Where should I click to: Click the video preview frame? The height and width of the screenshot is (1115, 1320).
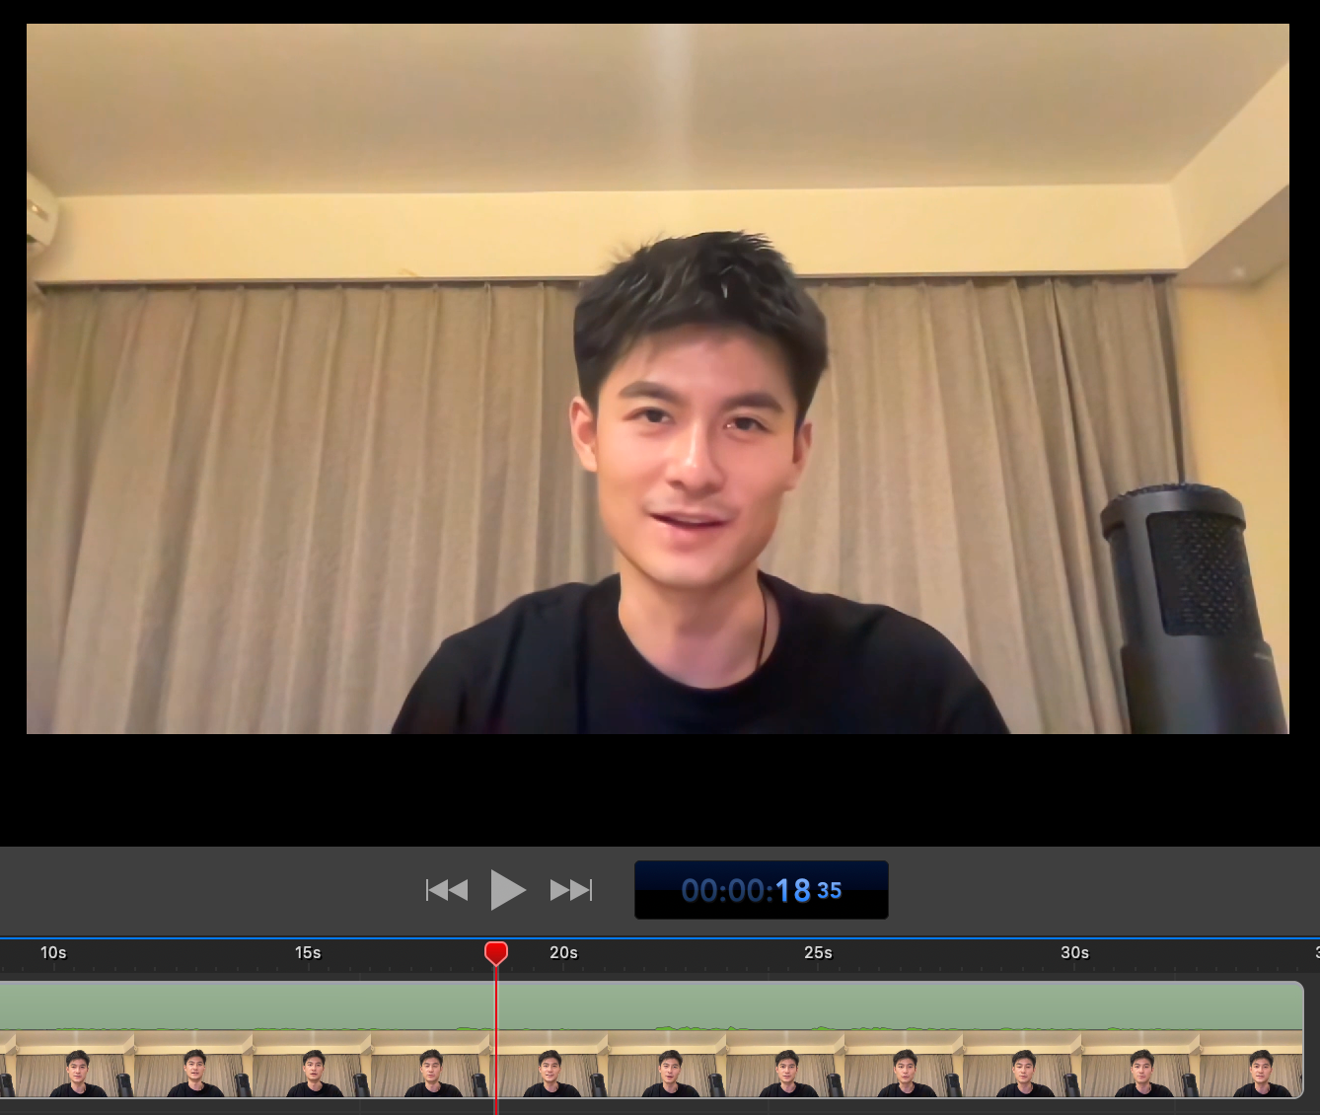tap(658, 379)
